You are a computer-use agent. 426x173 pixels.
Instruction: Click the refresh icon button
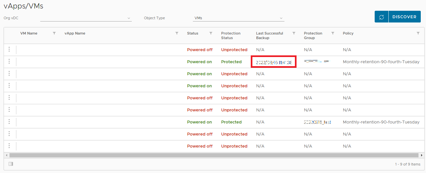tap(382, 17)
